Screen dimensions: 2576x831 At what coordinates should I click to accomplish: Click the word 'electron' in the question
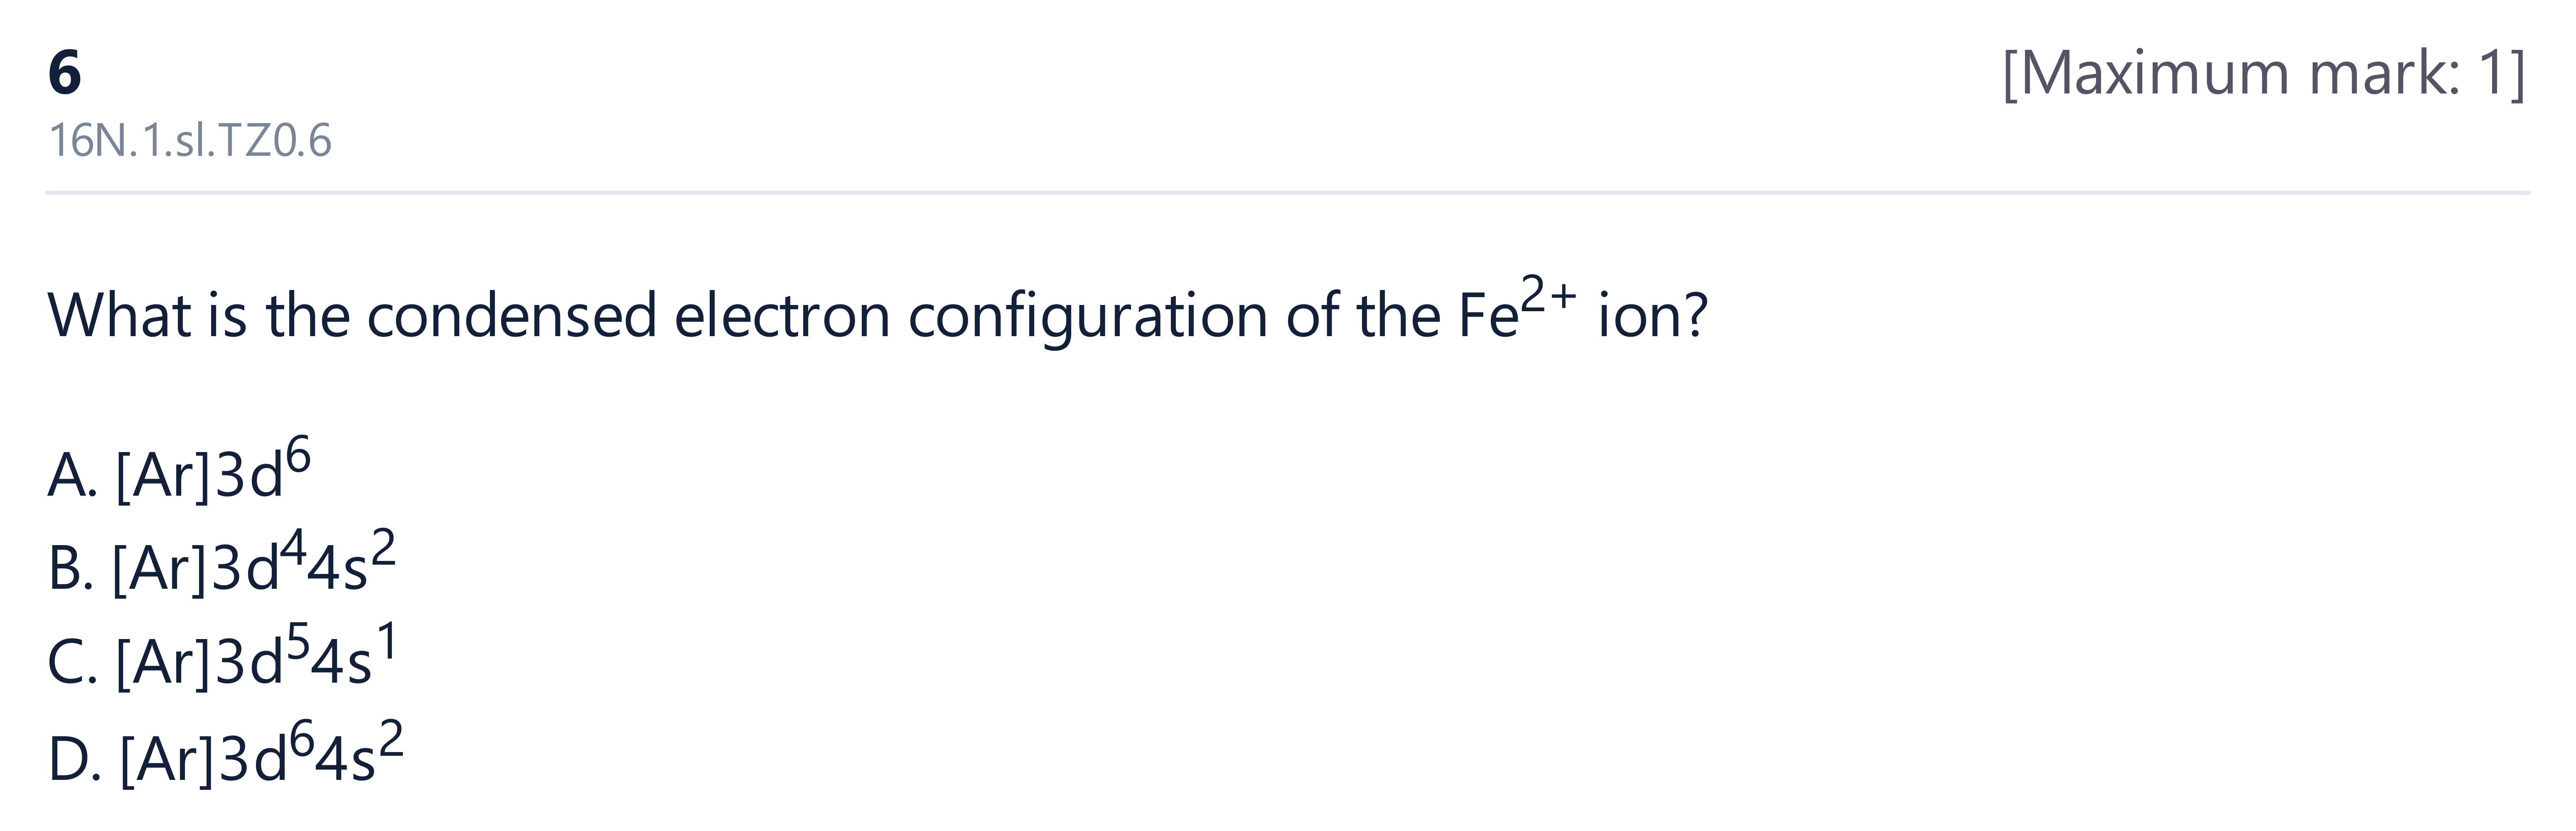pyautogui.click(x=782, y=316)
